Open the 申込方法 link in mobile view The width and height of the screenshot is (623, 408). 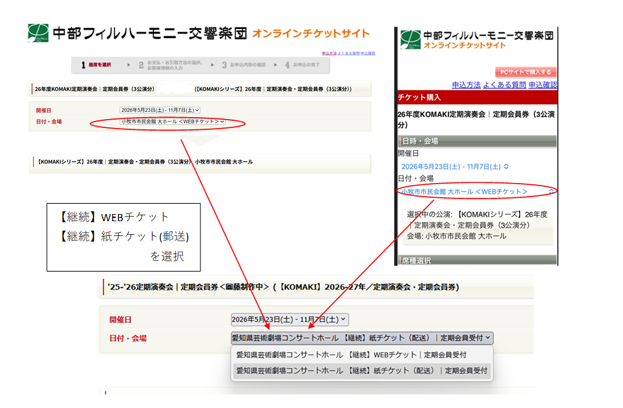point(466,85)
